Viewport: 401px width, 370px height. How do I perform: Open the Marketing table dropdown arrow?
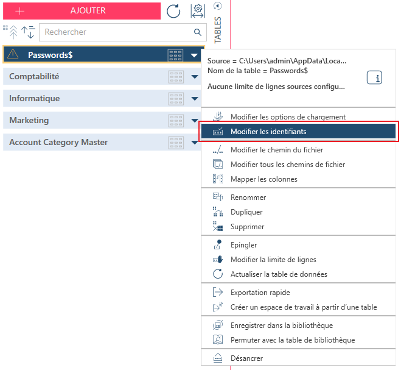coord(195,121)
